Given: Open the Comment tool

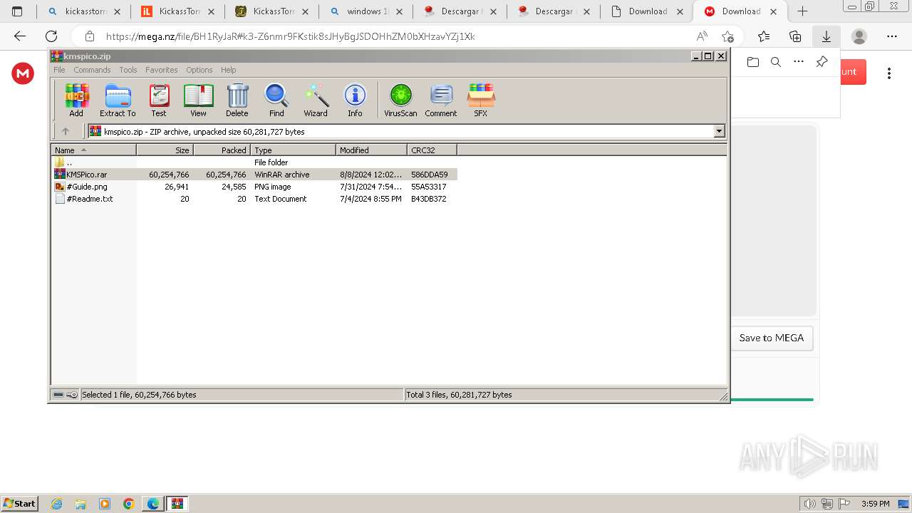Looking at the screenshot, I should 441,100.
